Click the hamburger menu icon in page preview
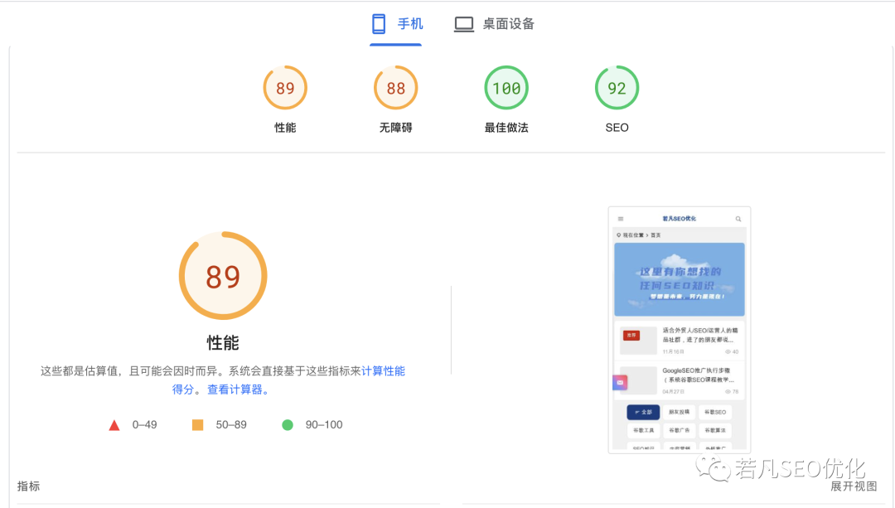Image resolution: width=895 pixels, height=508 pixels. pos(621,219)
